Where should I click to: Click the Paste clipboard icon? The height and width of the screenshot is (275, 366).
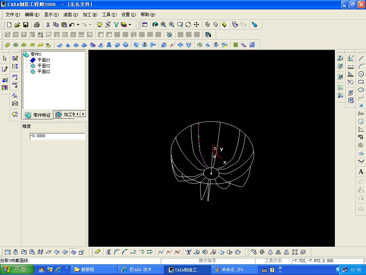point(64,25)
